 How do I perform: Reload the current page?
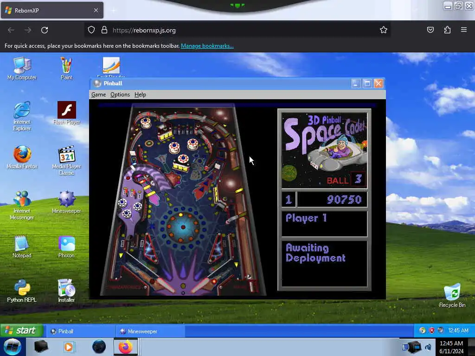point(45,30)
